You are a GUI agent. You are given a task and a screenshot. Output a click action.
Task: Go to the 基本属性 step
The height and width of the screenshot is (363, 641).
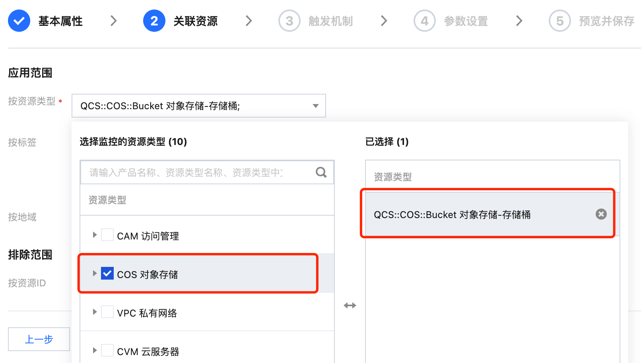click(60, 21)
